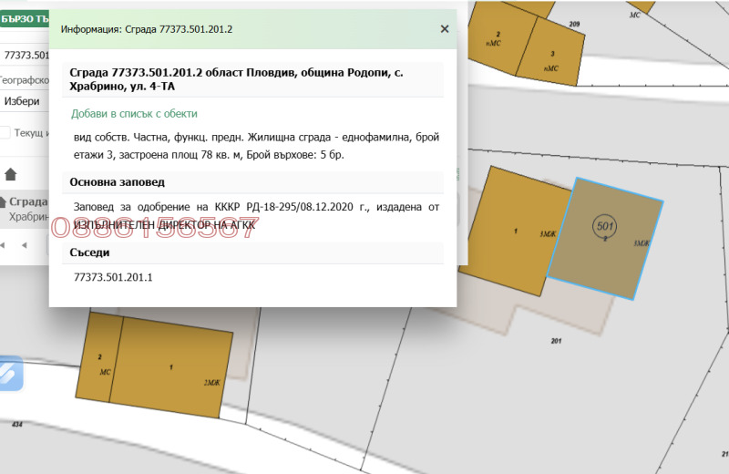The image size is (729, 474).
Task: Click 'Добави в списък с обекти' link
Action: pyautogui.click(x=134, y=114)
